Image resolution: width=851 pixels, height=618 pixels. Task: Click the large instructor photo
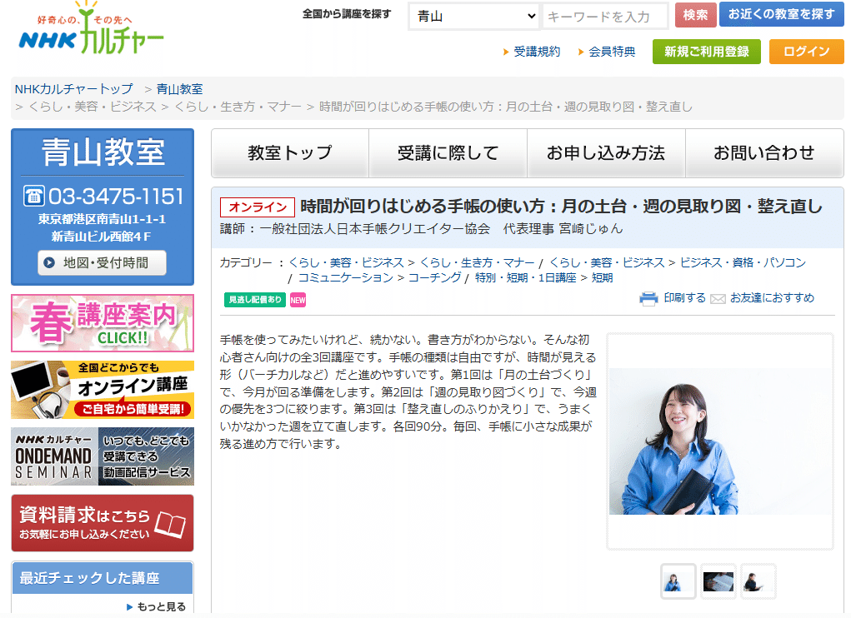[720, 441]
